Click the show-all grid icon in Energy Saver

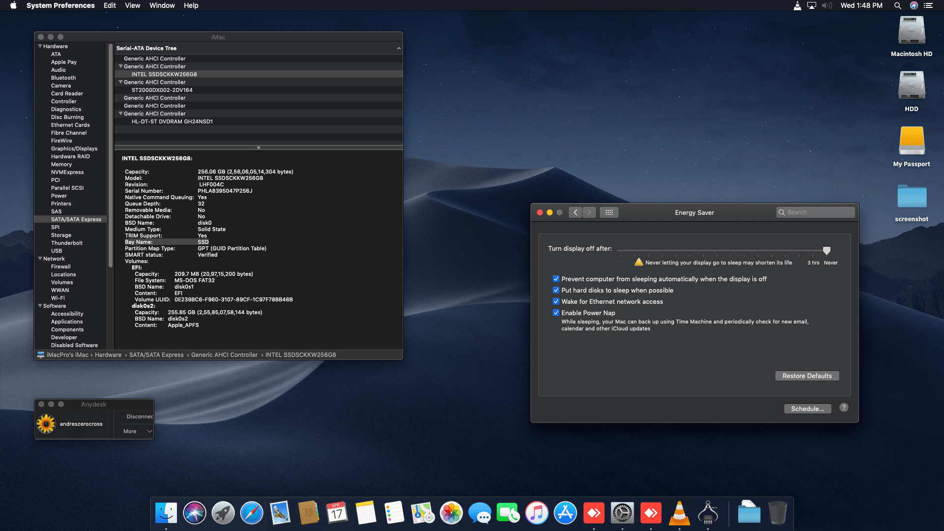[609, 212]
